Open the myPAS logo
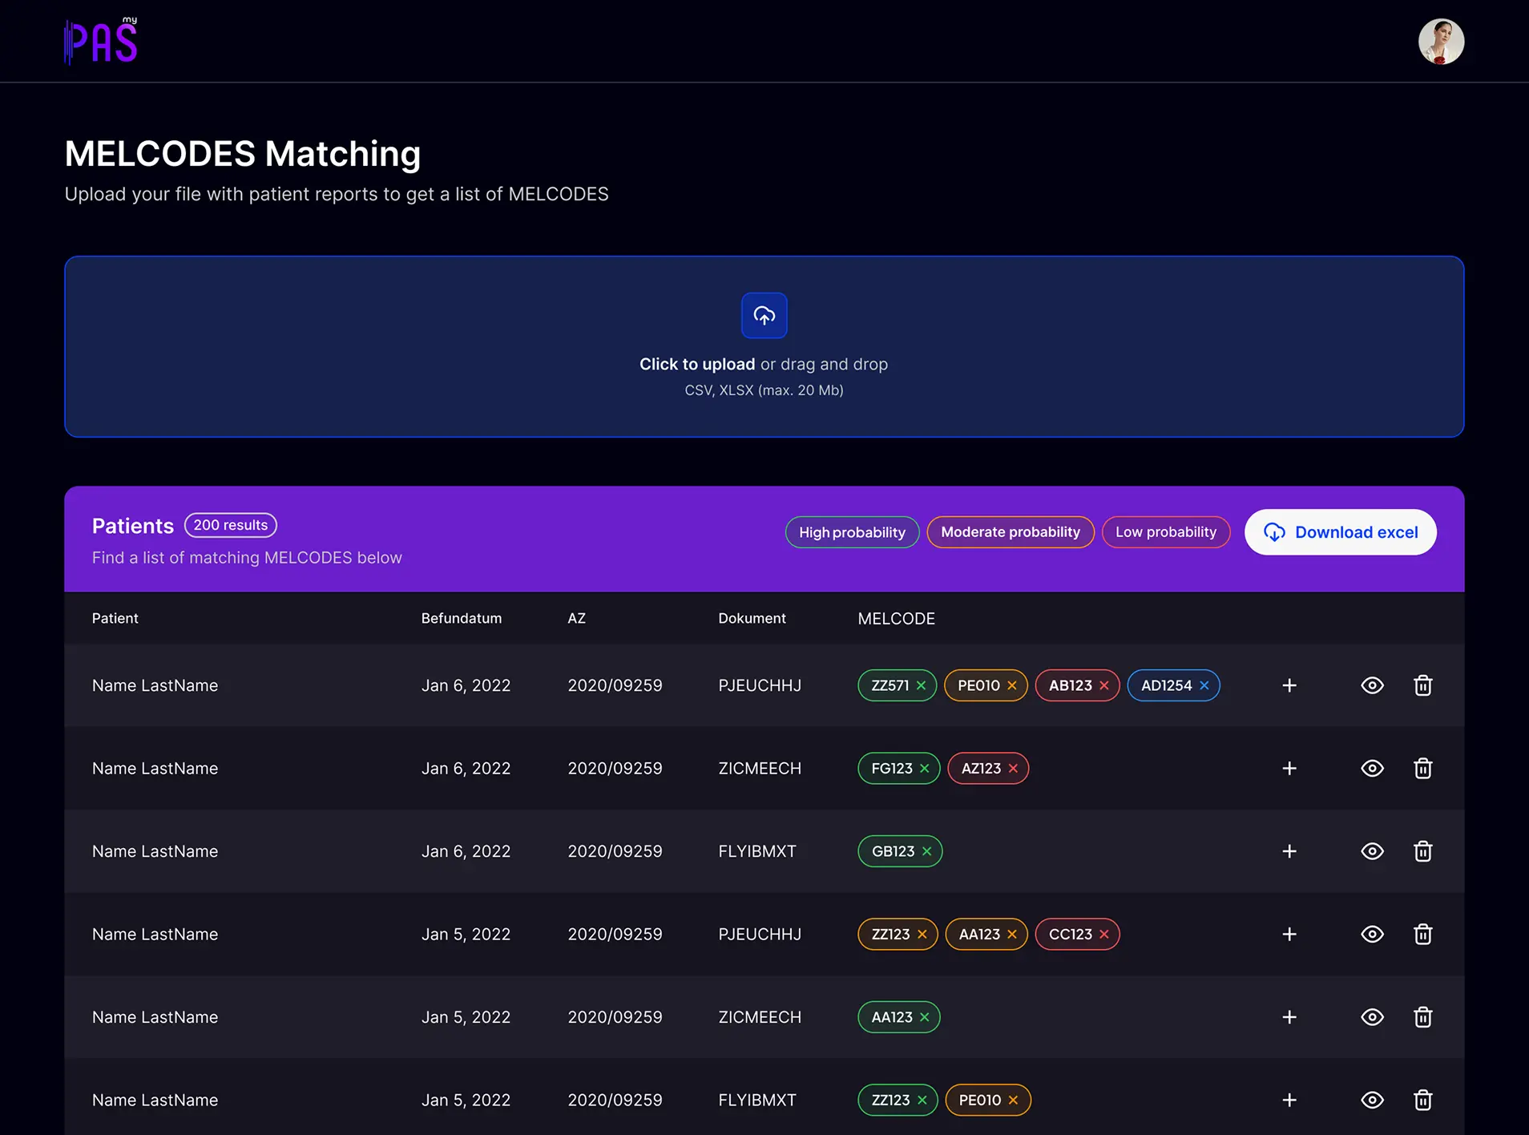 point(101,41)
